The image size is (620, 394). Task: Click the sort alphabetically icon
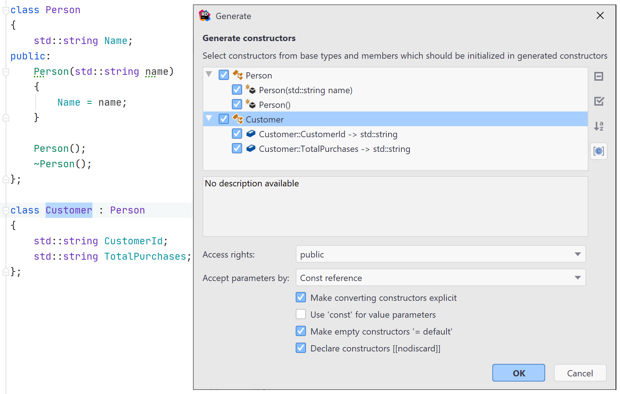(599, 126)
